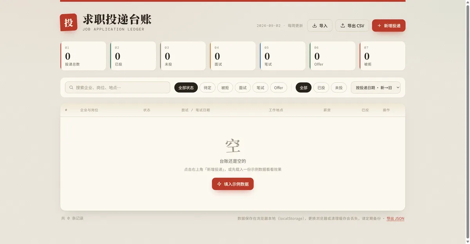Filter by 笔试 status chip
The width and height of the screenshot is (470, 244).
point(260,88)
